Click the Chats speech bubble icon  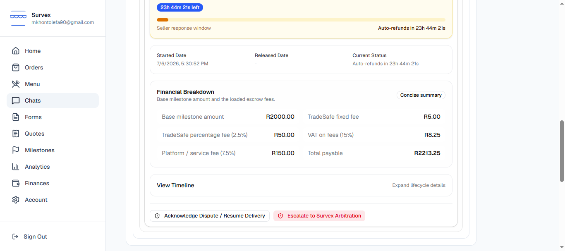click(x=16, y=100)
